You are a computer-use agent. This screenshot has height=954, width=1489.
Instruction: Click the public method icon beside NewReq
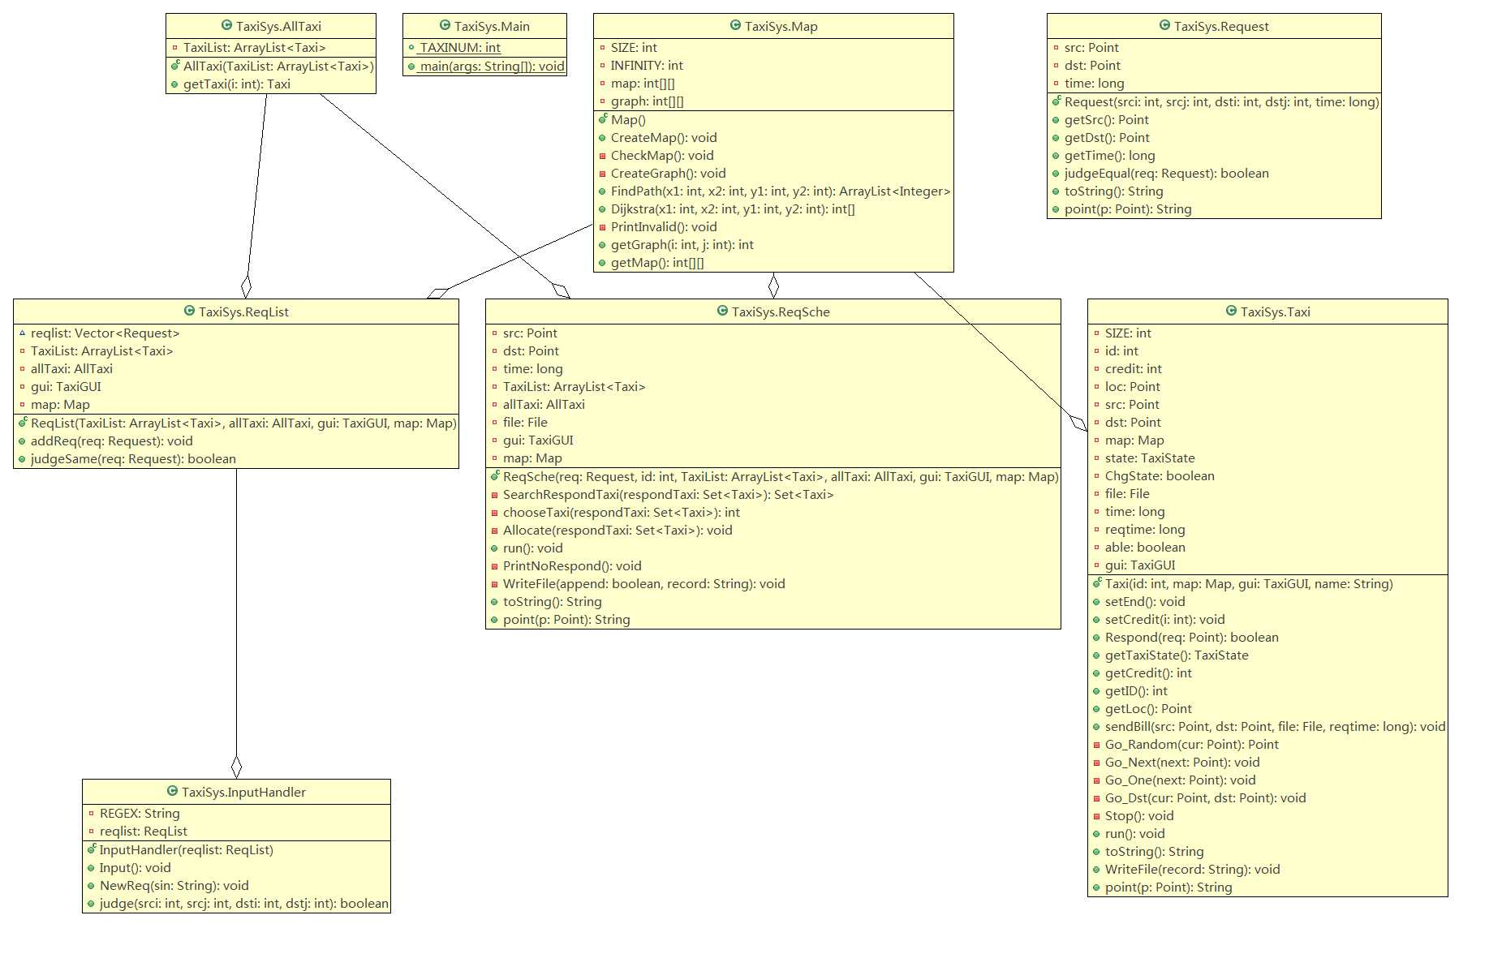92,886
